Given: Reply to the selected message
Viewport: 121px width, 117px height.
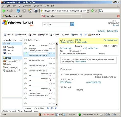Looking at the screenshot, I should pyautogui.click(x=32, y=34).
